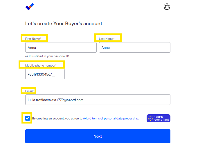Open the language selector globe icon

(167, 7)
